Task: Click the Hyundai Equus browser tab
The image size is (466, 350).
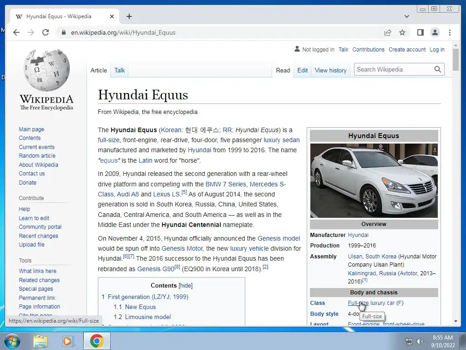Action: pos(64,16)
